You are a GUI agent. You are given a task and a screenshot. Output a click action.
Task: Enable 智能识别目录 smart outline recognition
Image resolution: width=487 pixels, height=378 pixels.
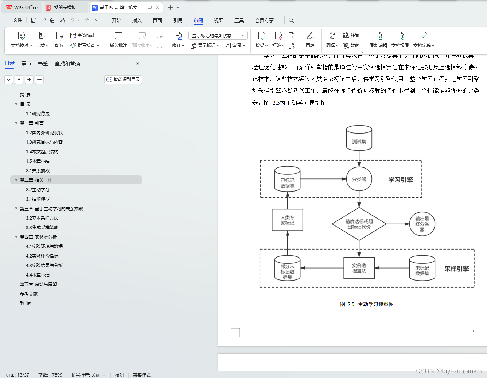pyautogui.click(x=123, y=79)
